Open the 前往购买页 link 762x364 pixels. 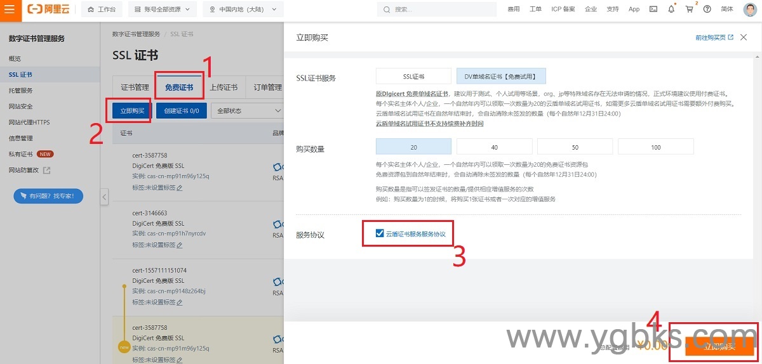714,37
